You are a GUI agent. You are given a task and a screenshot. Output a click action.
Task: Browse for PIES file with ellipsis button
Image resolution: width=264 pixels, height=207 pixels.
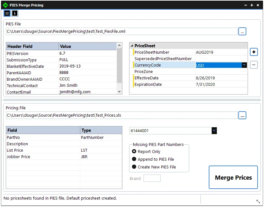pos(242,32)
